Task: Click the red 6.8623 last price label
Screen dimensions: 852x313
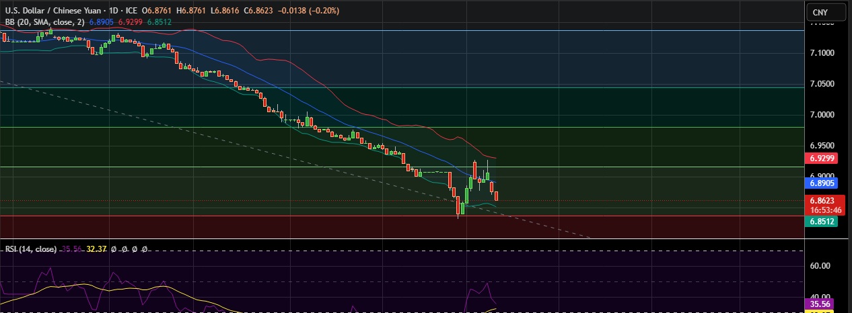Action: (x=822, y=200)
